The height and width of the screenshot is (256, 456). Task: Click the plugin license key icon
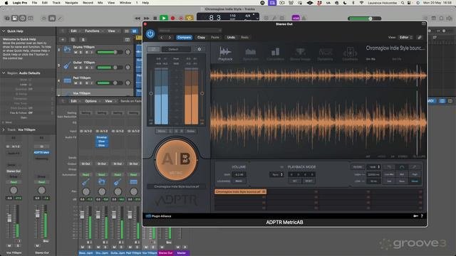(415, 216)
